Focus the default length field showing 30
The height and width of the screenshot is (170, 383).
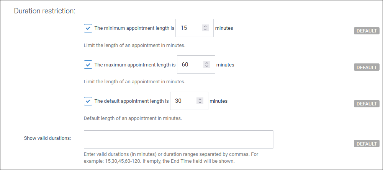(x=182, y=101)
